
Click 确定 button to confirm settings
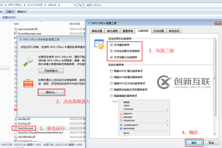point(194,143)
